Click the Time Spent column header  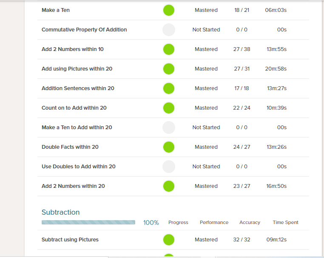coord(285,222)
